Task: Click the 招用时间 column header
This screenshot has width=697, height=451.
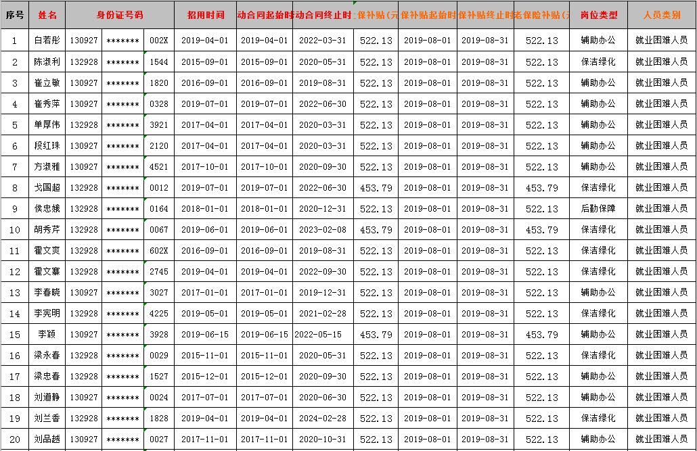Action: point(204,14)
